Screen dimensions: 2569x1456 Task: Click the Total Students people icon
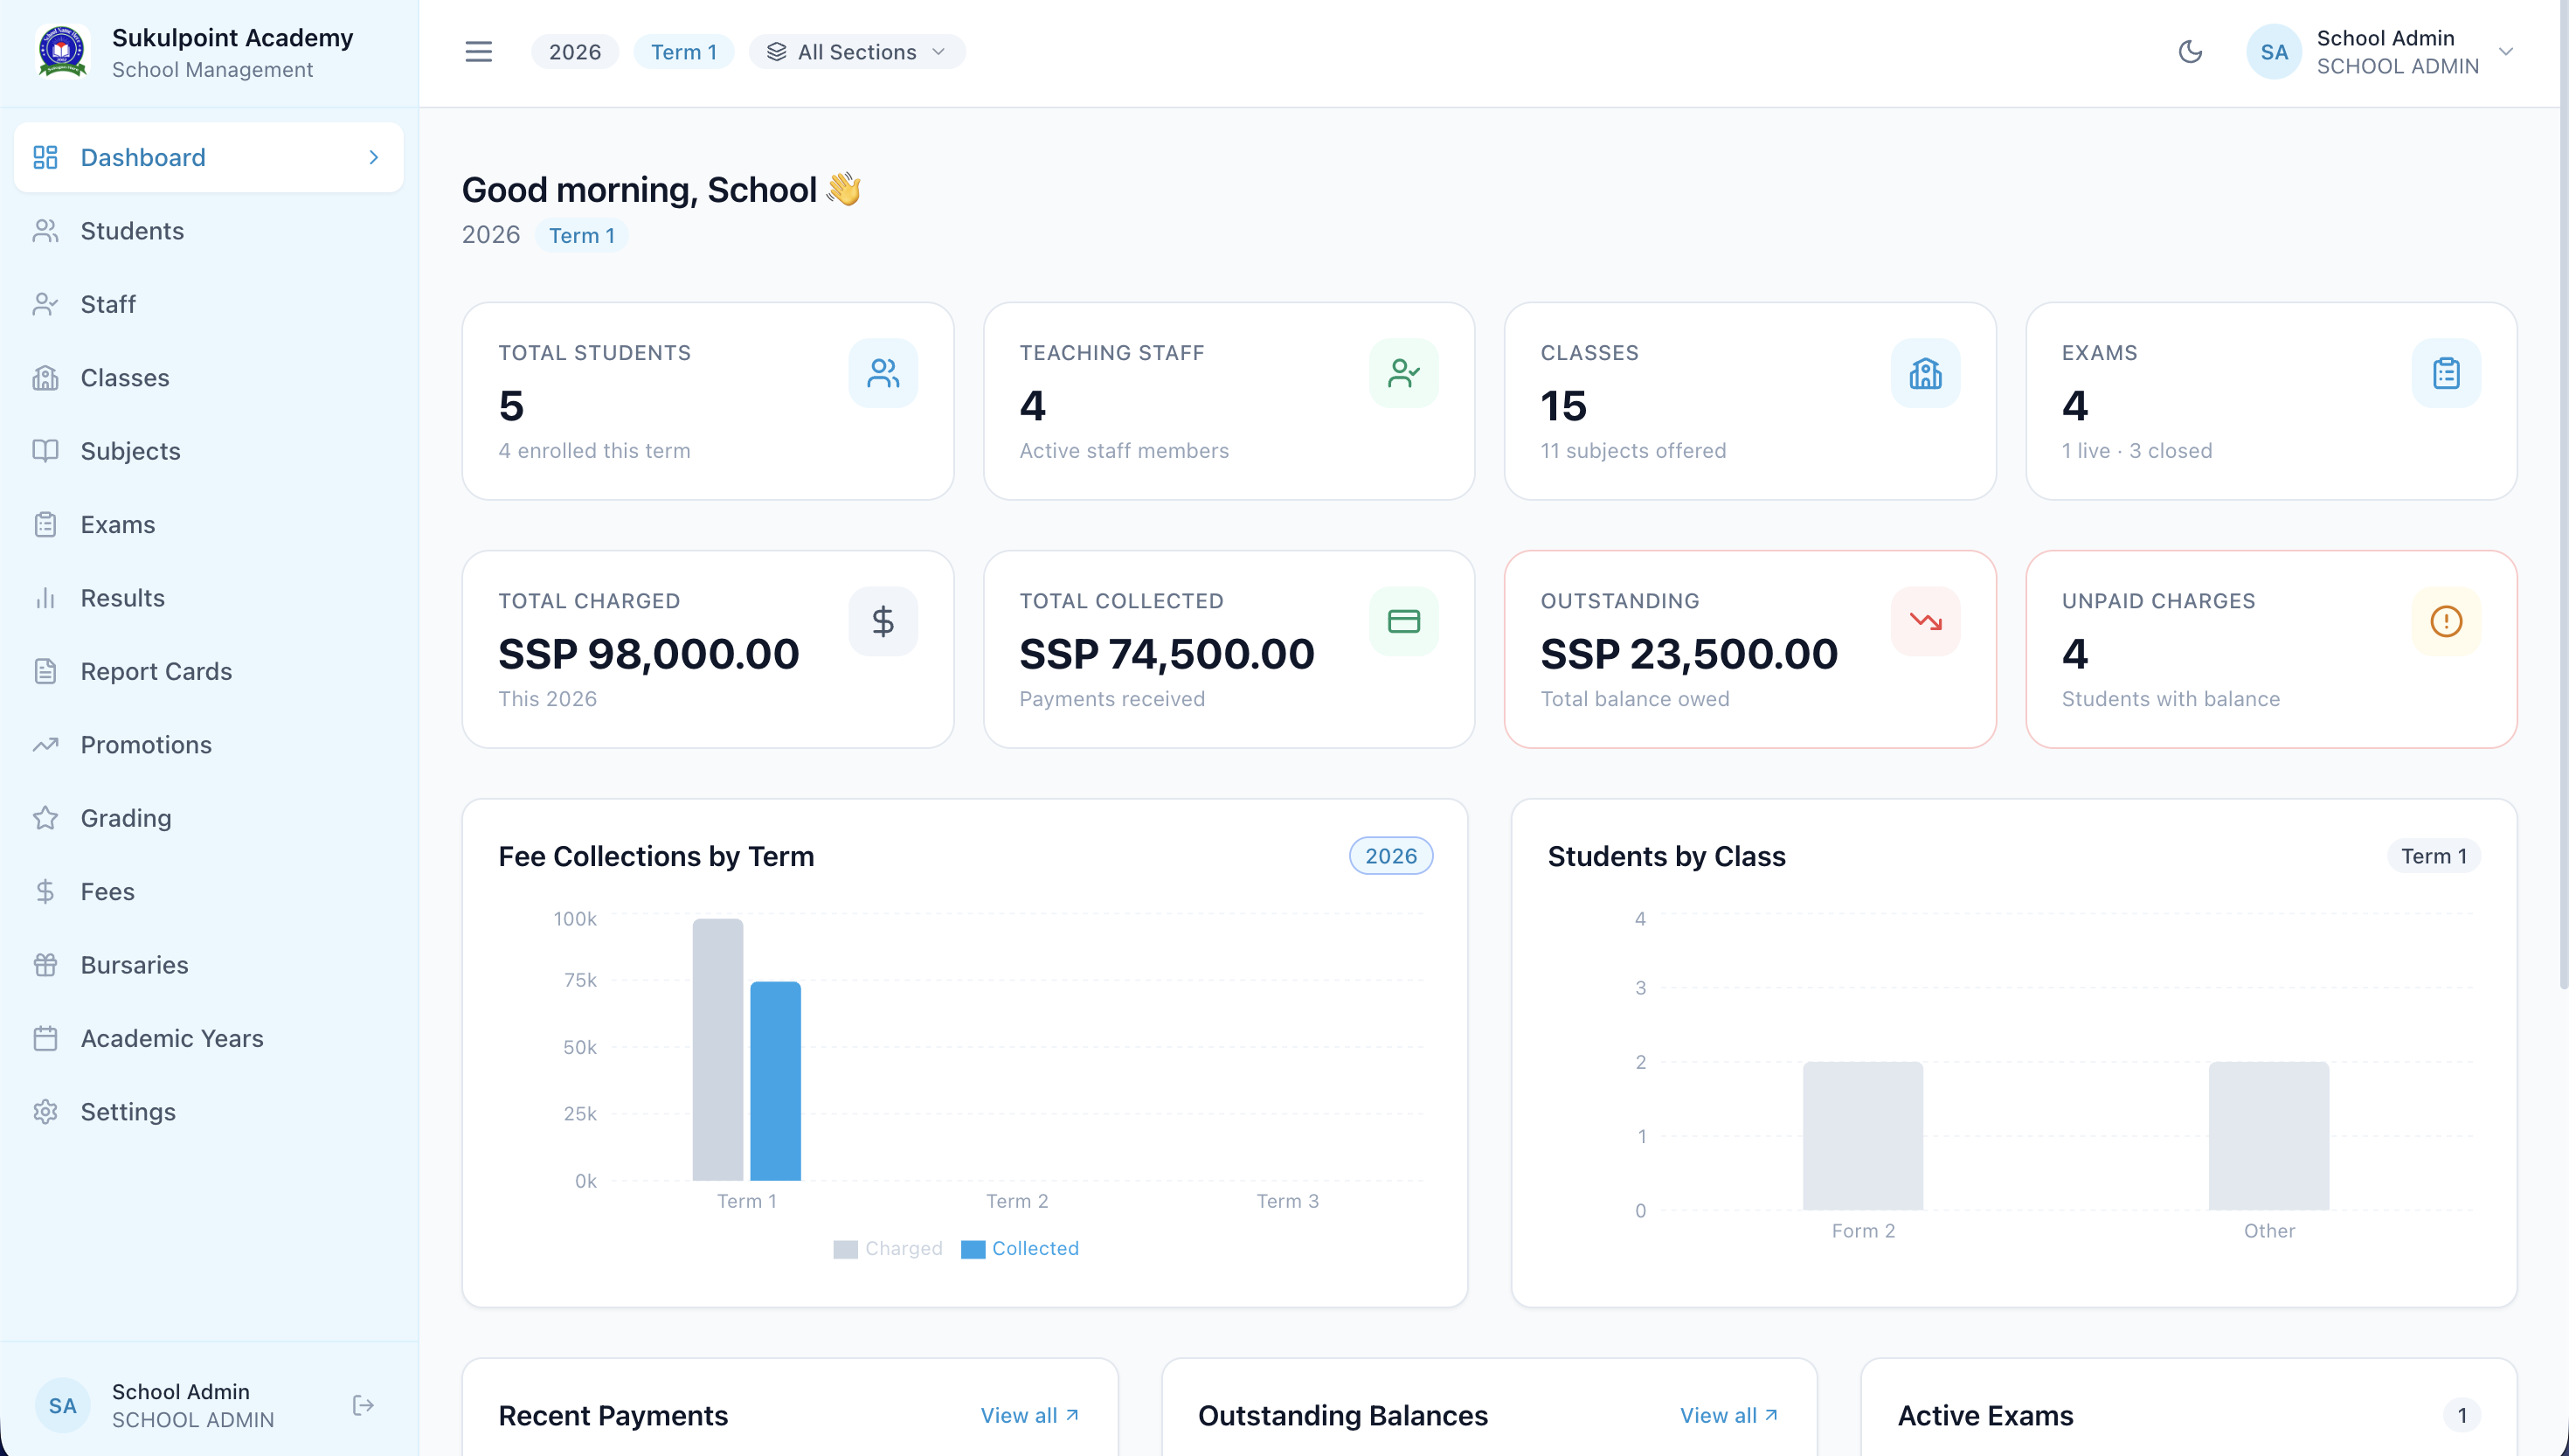tap(883, 373)
